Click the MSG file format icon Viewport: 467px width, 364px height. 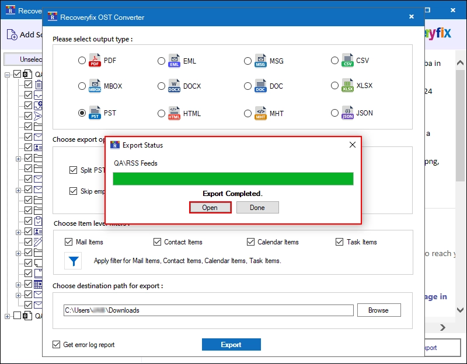pos(260,61)
